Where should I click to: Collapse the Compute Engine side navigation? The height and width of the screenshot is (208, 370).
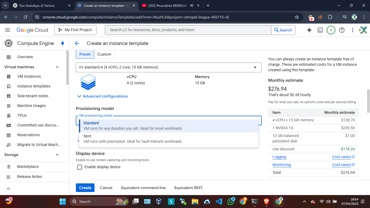point(8,189)
